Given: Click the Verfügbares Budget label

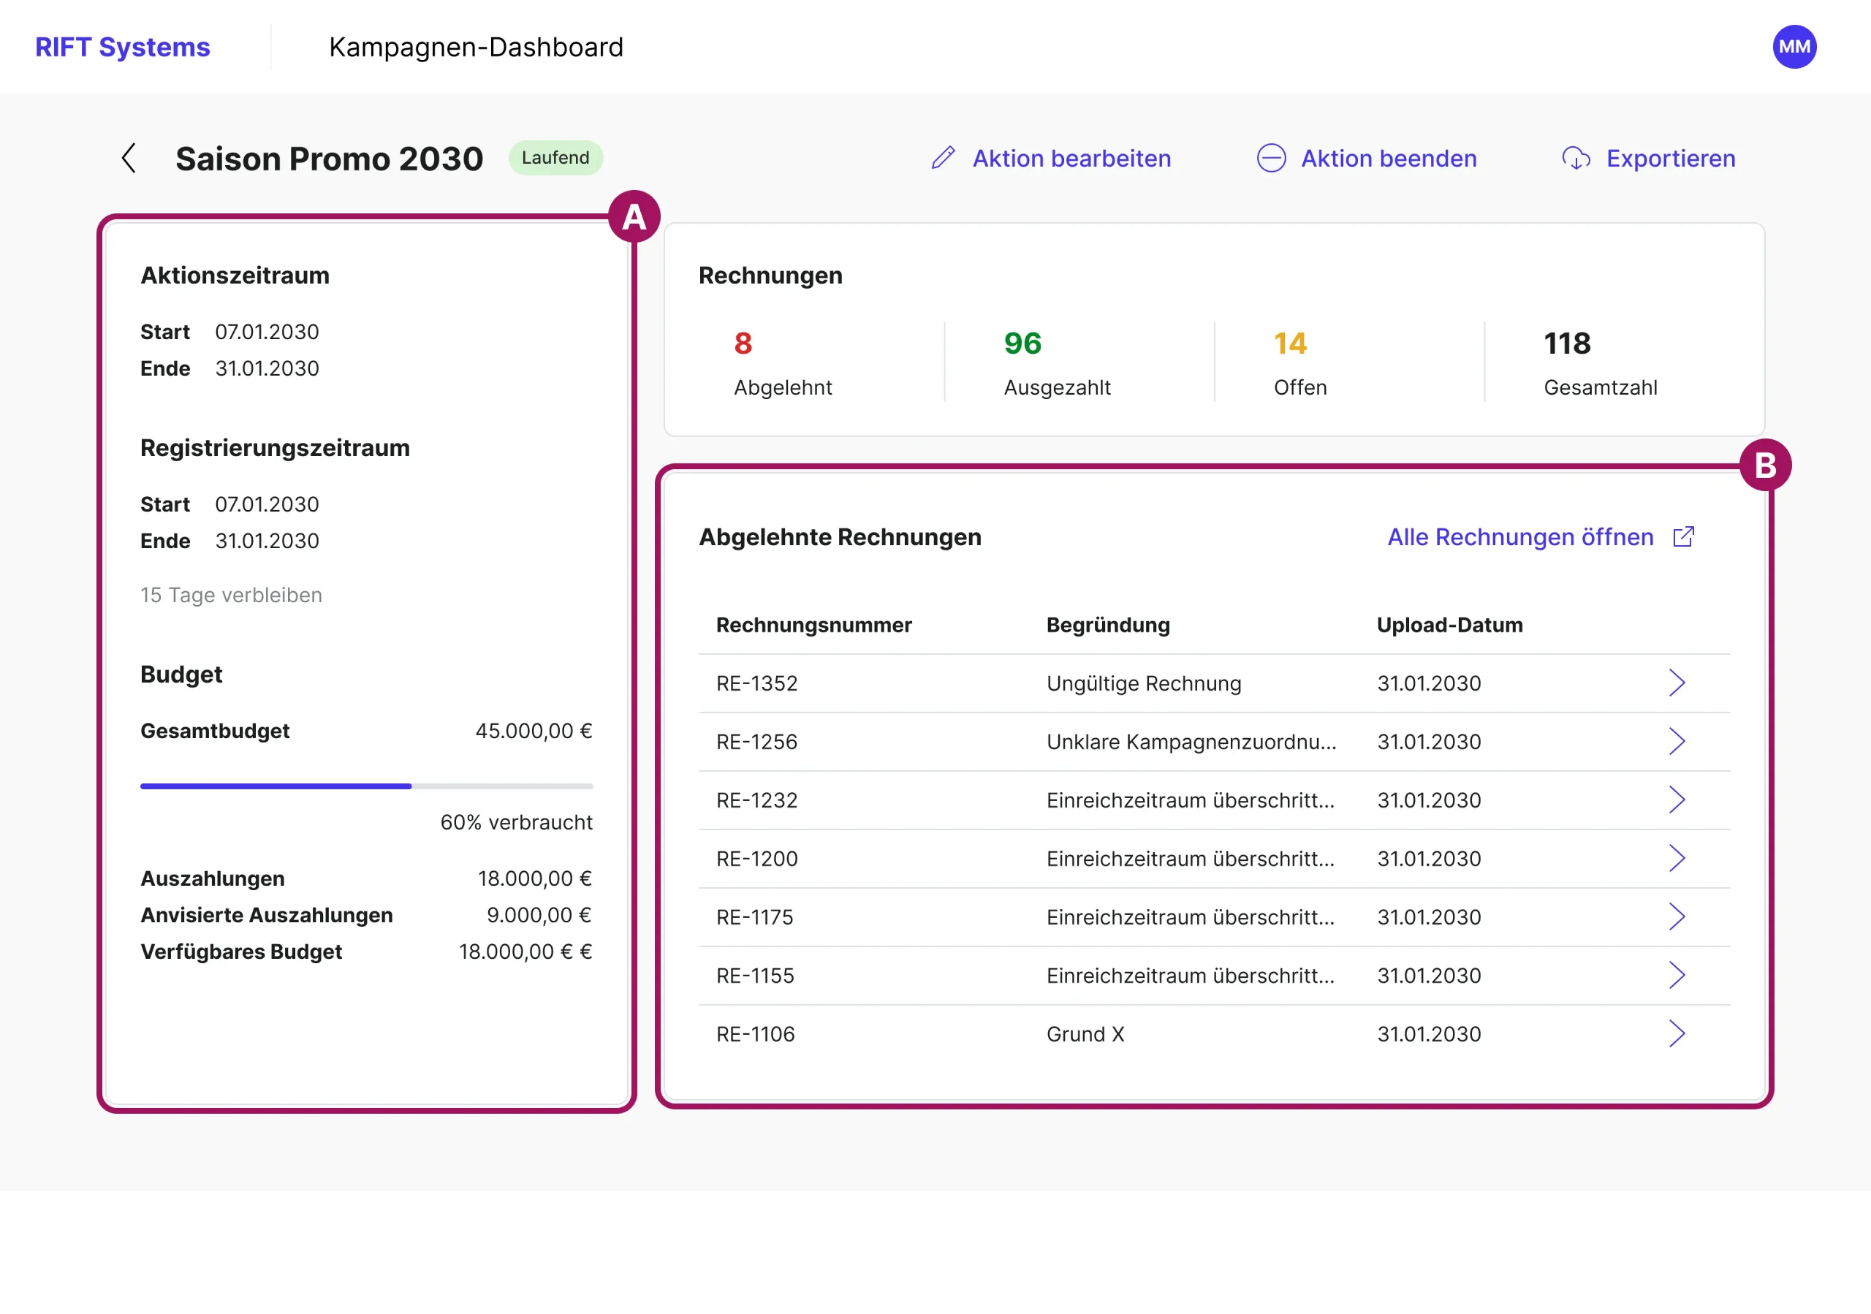Looking at the screenshot, I should 241,952.
